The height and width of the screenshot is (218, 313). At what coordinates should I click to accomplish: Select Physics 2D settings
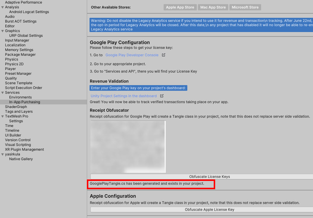point(14,64)
